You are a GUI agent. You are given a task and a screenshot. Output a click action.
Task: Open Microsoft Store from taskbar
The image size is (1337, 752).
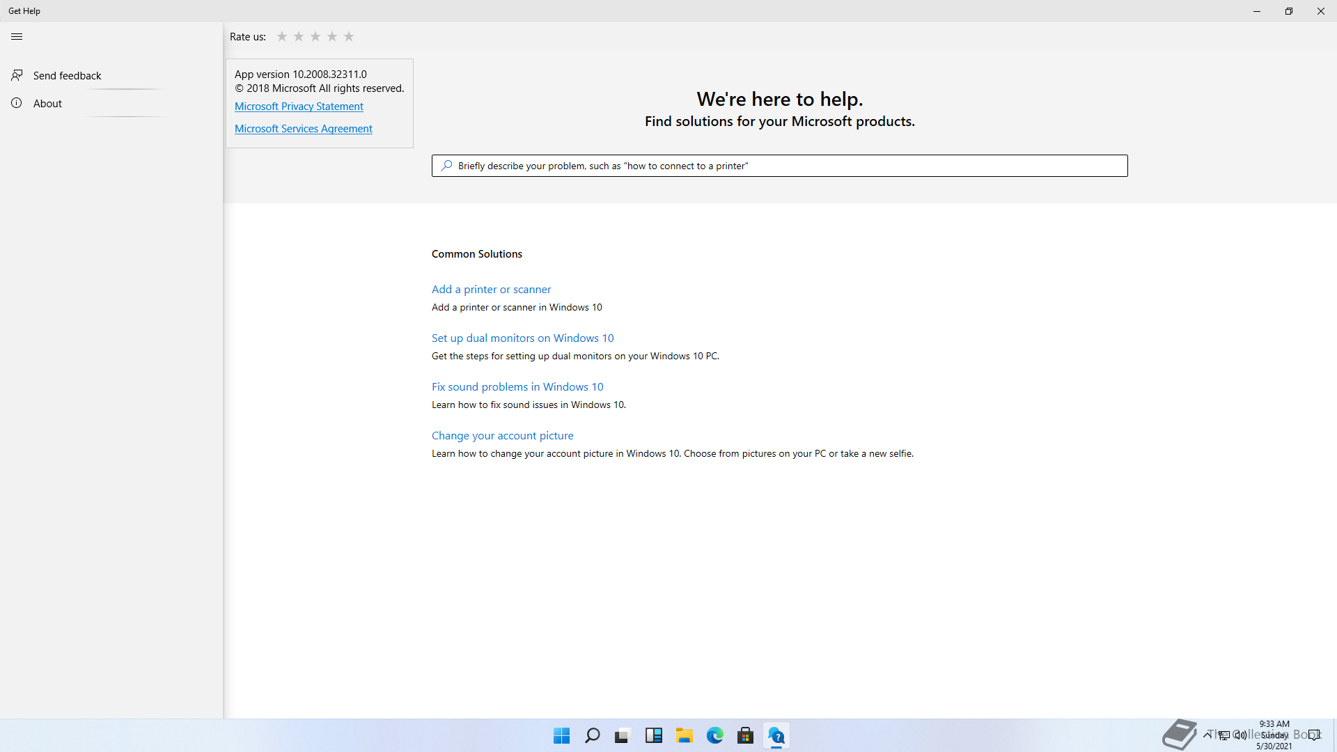[745, 735]
